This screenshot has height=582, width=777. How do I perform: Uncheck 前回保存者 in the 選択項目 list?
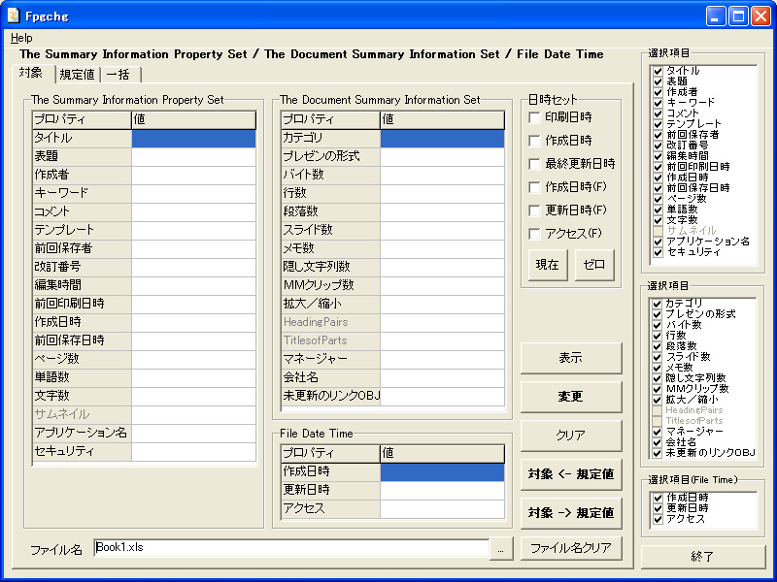659,135
